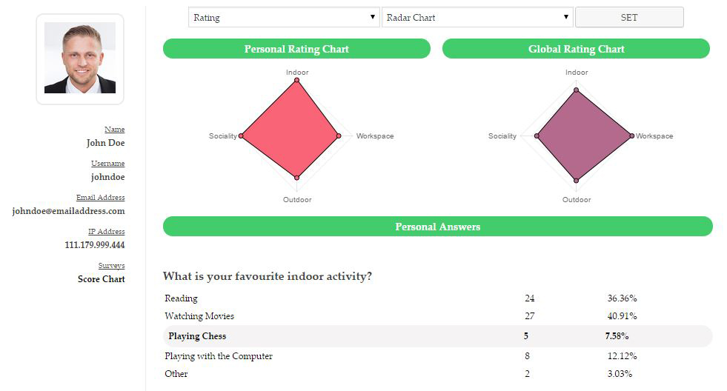Click the Outdoor point on personal radar
The image size is (727, 391).
(x=297, y=178)
